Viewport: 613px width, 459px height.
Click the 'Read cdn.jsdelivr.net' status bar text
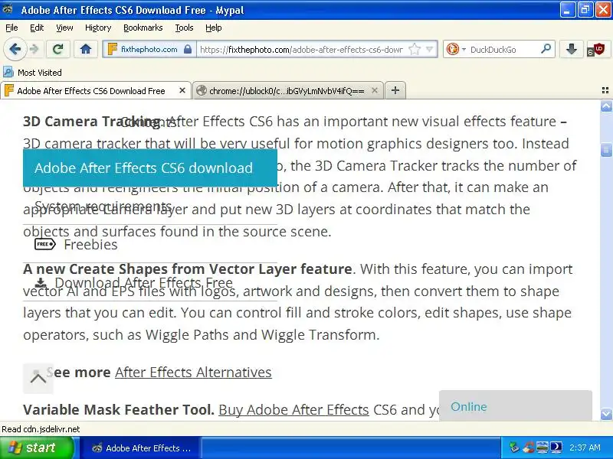tap(41, 429)
